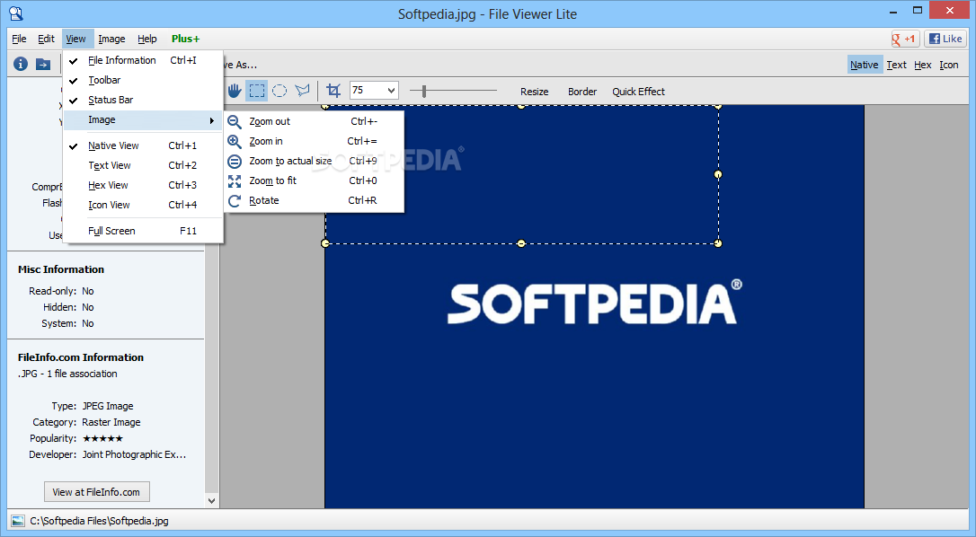Click the Border button
Screen dimensions: 976x537
(582, 92)
